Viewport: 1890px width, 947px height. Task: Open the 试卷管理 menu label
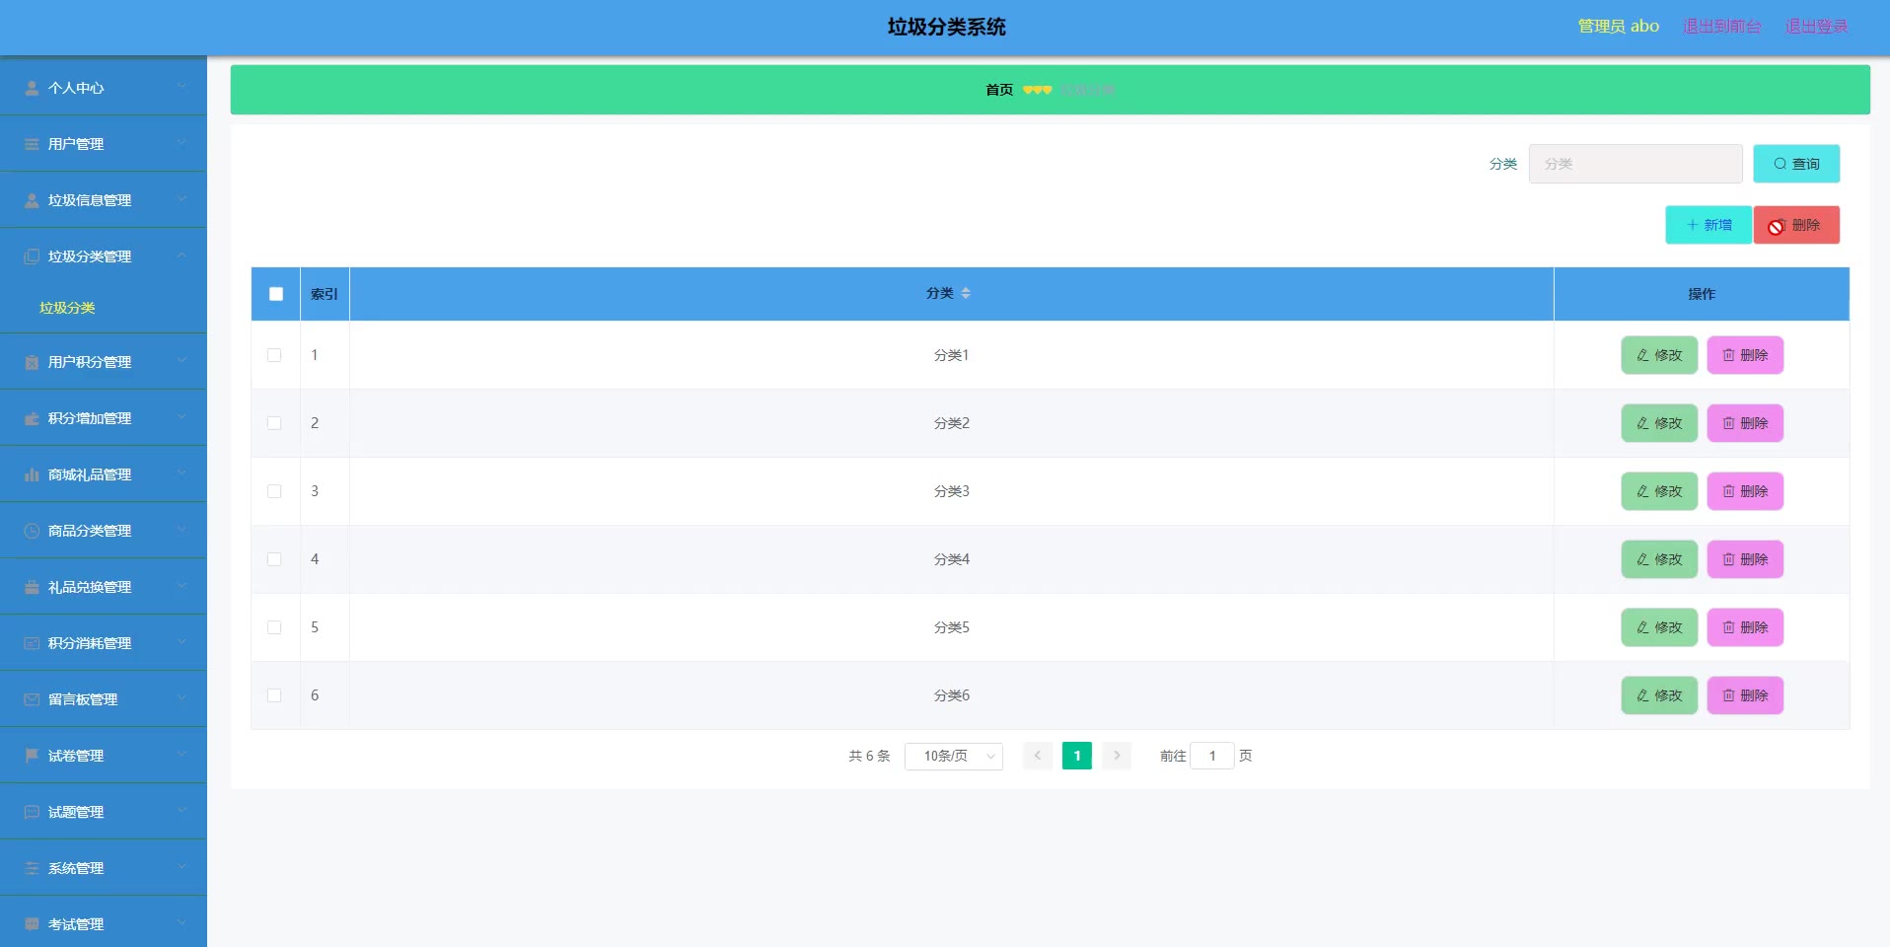pos(76,756)
